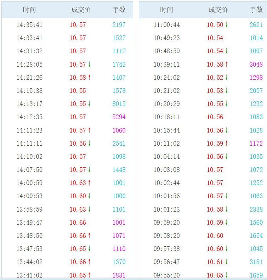The width and height of the screenshot is (267, 280).
Task: Click the magenta volume 3048 at 10:39:11
Action: pos(256,64)
